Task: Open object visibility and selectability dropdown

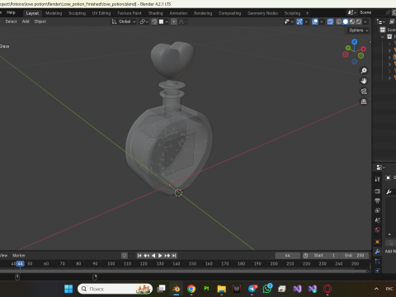Action: pos(289,21)
